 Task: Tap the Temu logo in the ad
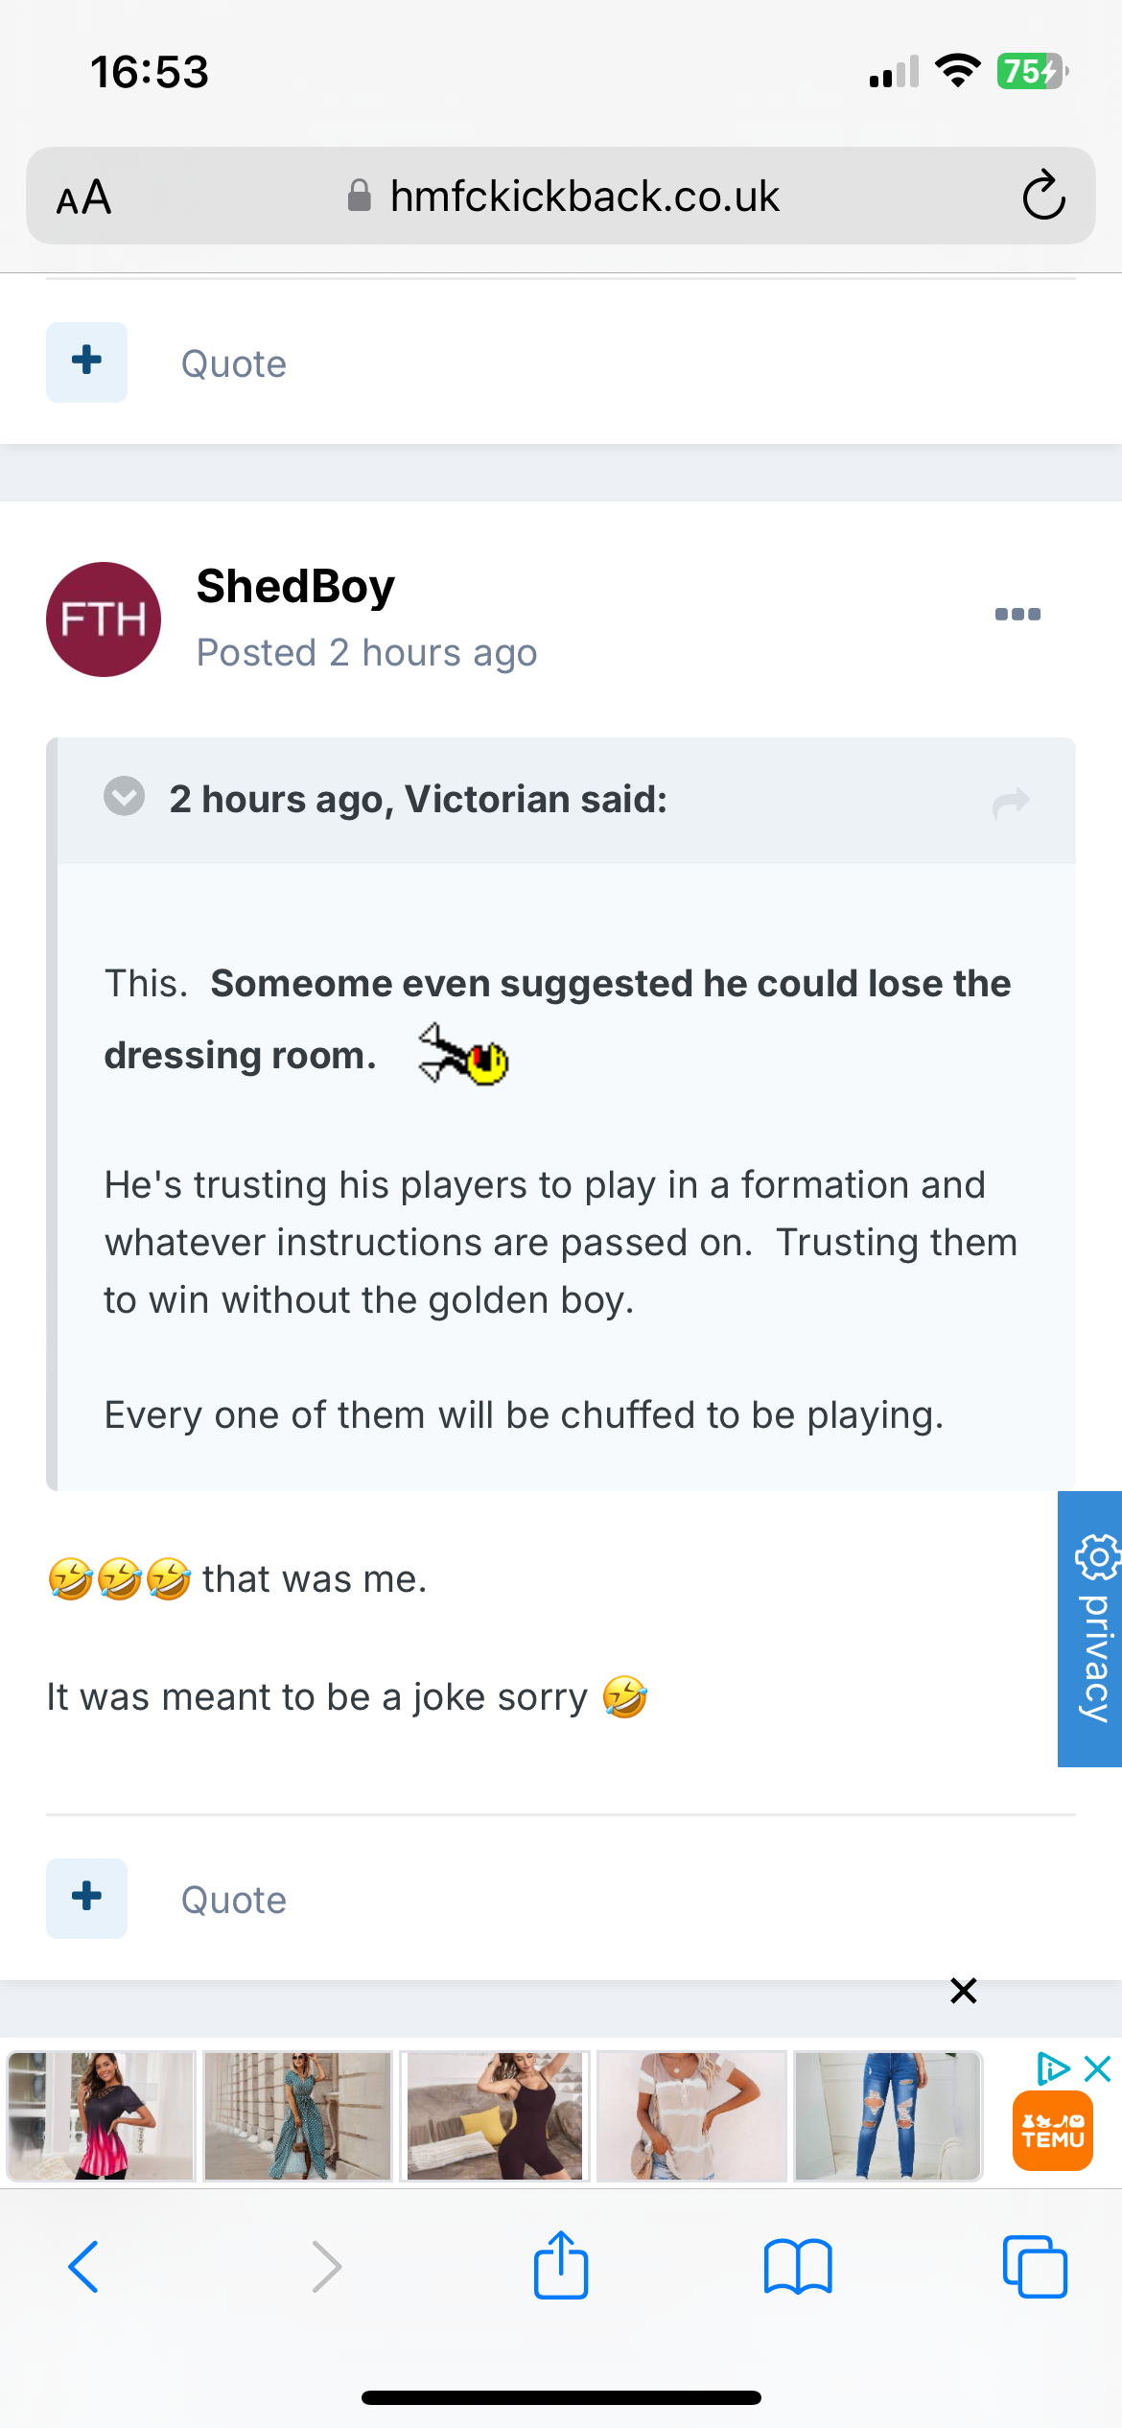[1052, 2130]
